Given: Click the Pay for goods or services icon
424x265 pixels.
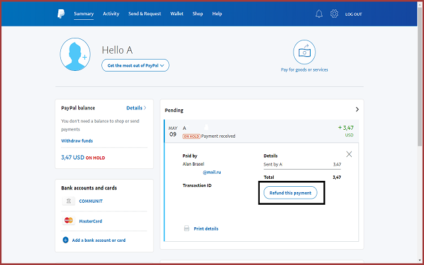Looking at the screenshot, I should point(304,52).
